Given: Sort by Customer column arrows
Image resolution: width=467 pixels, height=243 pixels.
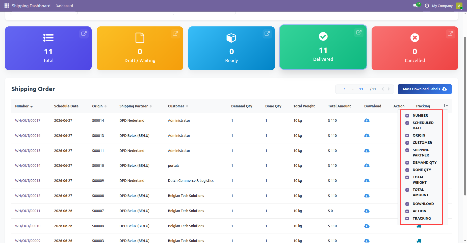Looking at the screenshot, I should [x=187, y=106].
